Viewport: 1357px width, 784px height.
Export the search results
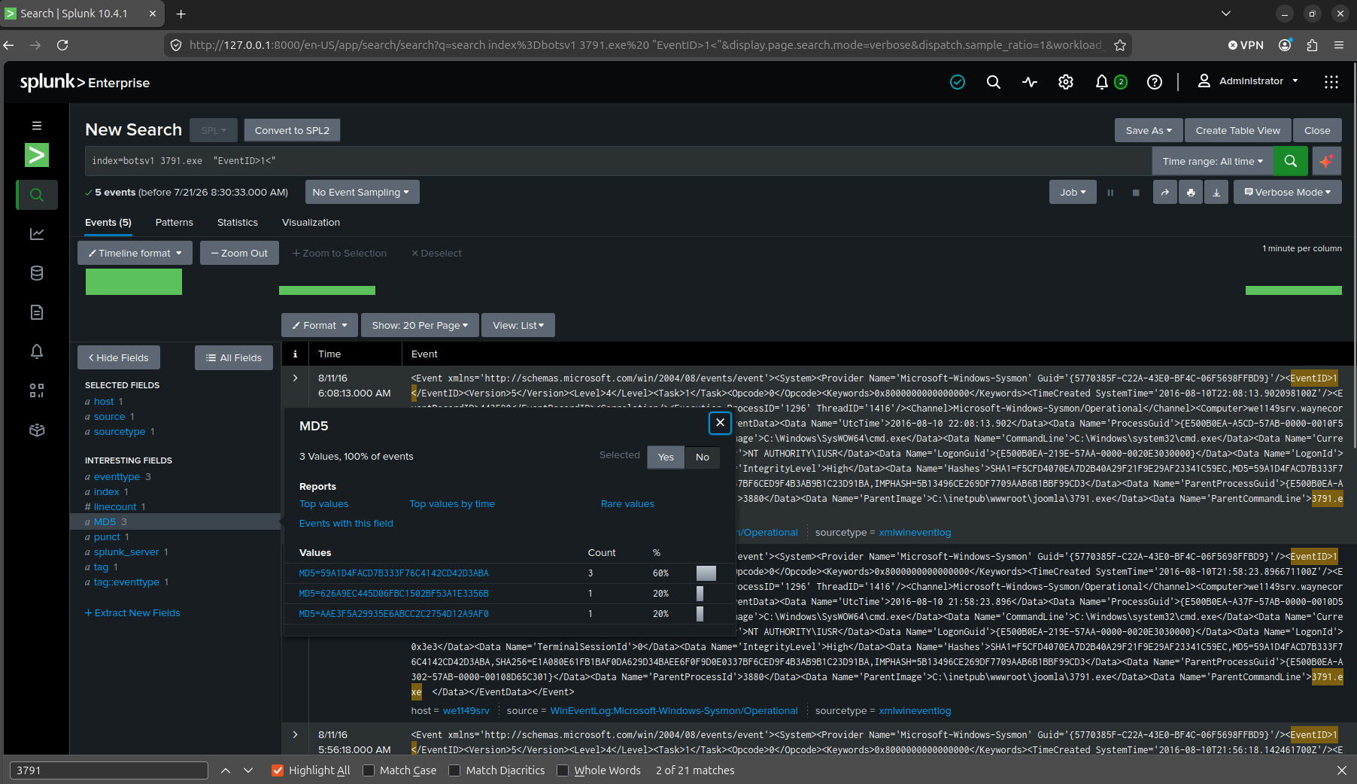[x=1216, y=193]
